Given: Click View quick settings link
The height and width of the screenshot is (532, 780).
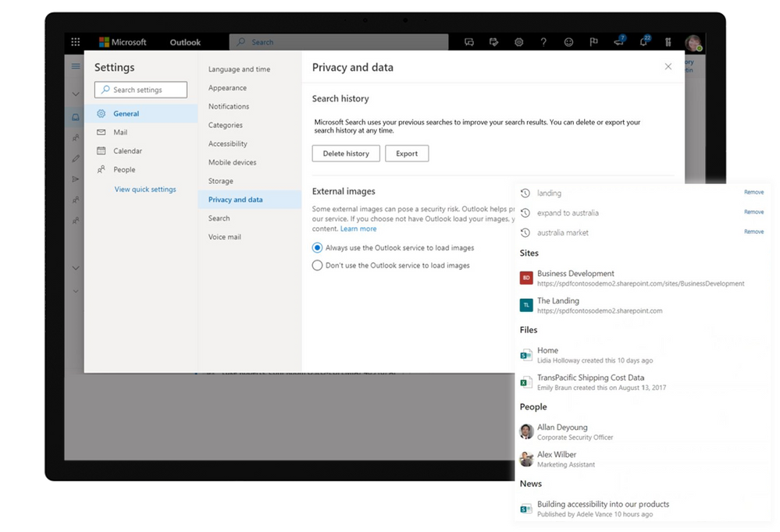Looking at the screenshot, I should (145, 190).
